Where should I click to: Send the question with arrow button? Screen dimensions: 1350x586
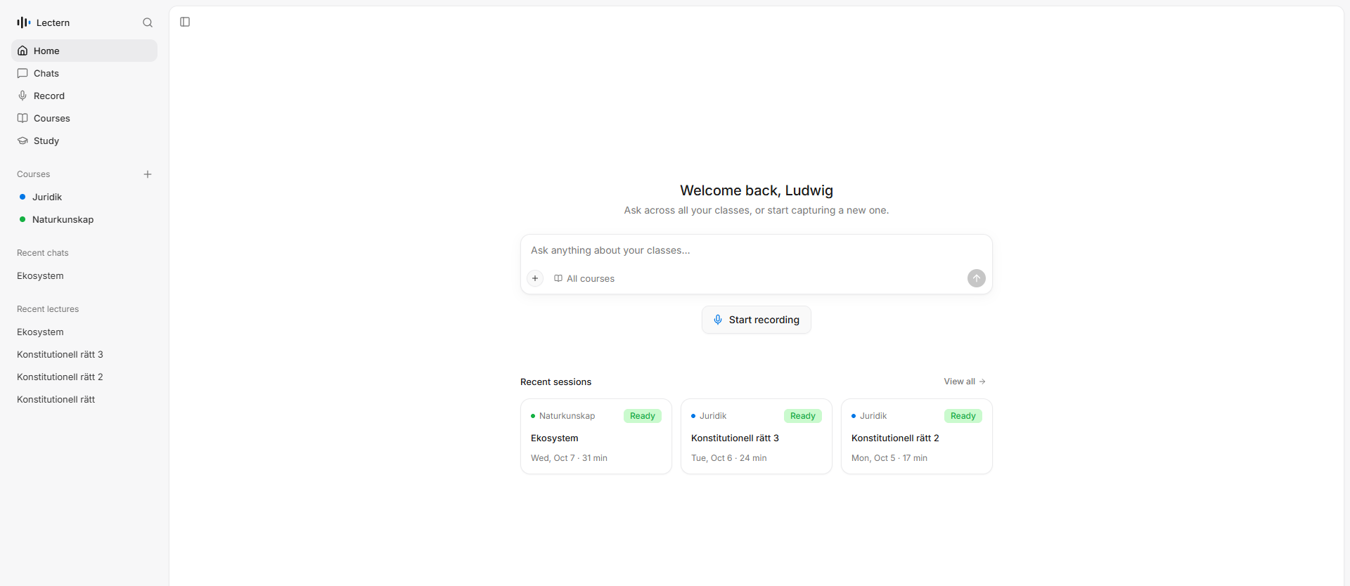(x=977, y=278)
